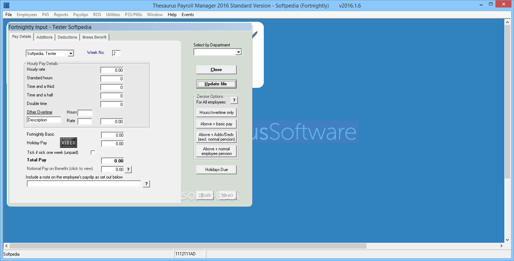Image resolution: width=514 pixels, height=261 pixels.
Task: Open the Utilities menu
Action: click(113, 15)
